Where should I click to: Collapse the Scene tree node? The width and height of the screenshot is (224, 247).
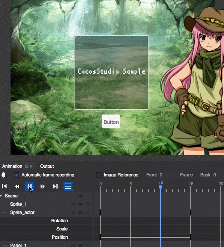(x=1, y=196)
